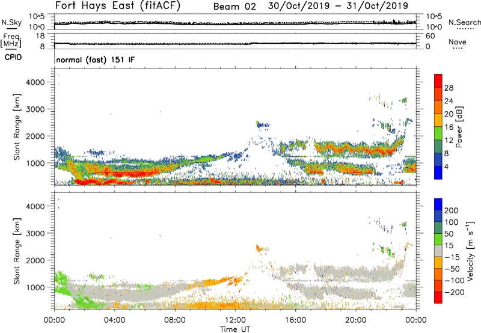Image resolution: width=481 pixels, height=333 pixels.
Task: Click the 'Time UT' axis label
Action: 235,329
